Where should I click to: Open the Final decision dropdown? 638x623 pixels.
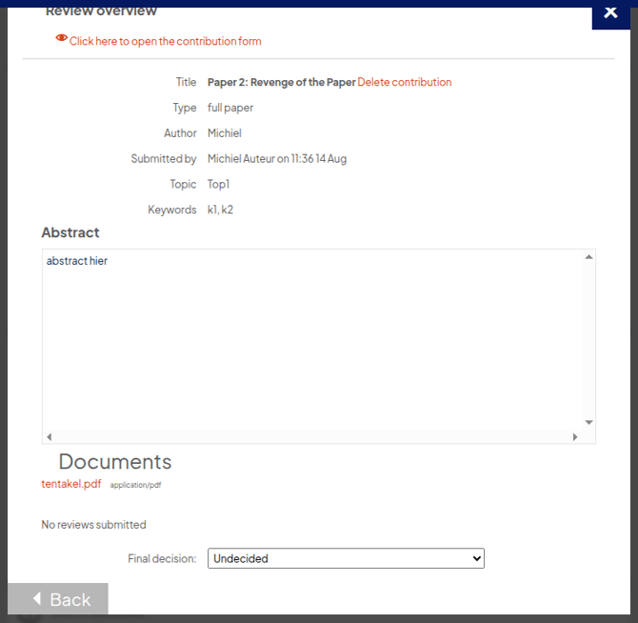(x=346, y=558)
